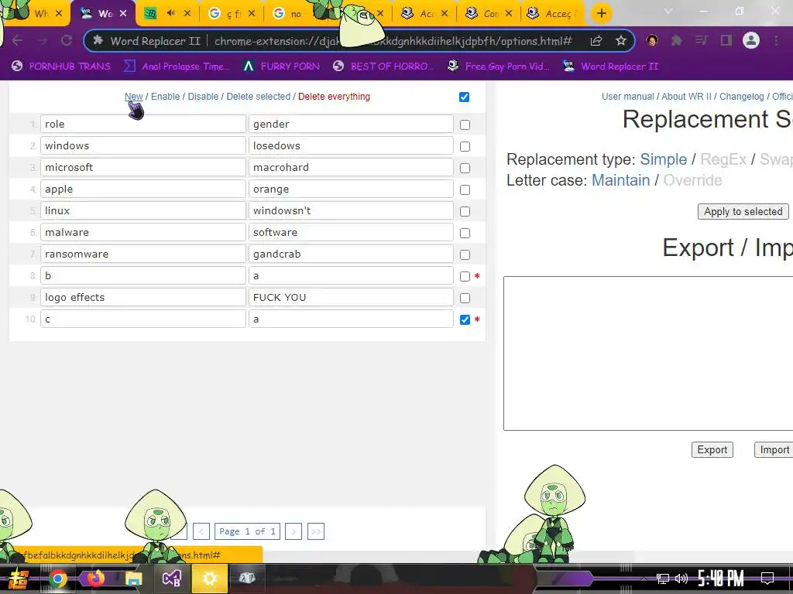Open a new tab with plus button
The height and width of the screenshot is (594, 793).
601,13
